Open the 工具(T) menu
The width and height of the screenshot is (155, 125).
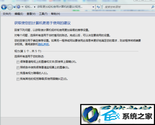coord(43,14)
